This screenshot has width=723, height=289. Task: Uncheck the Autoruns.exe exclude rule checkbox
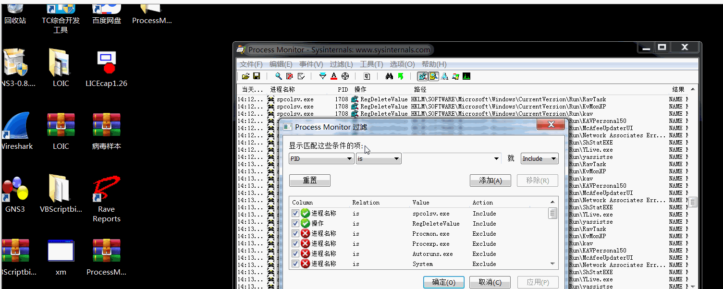point(295,253)
